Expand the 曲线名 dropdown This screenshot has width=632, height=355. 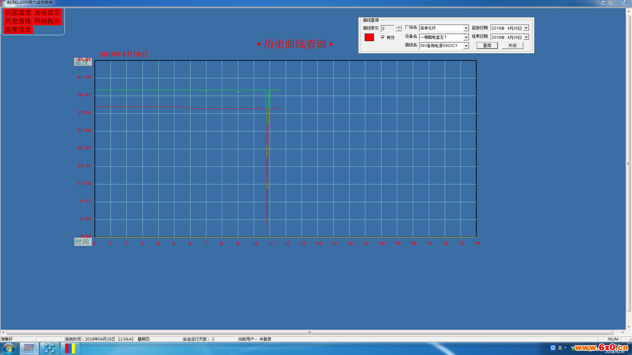pyautogui.click(x=466, y=46)
